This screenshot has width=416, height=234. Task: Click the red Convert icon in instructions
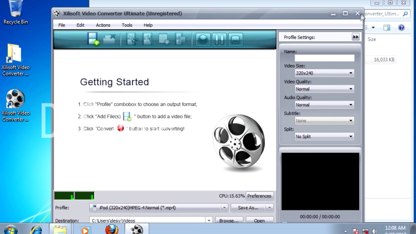(121, 128)
